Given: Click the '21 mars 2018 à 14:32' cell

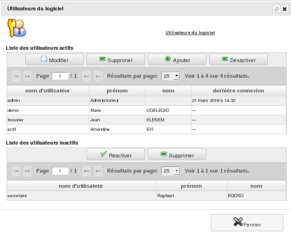Looking at the screenshot, I should point(239,101).
